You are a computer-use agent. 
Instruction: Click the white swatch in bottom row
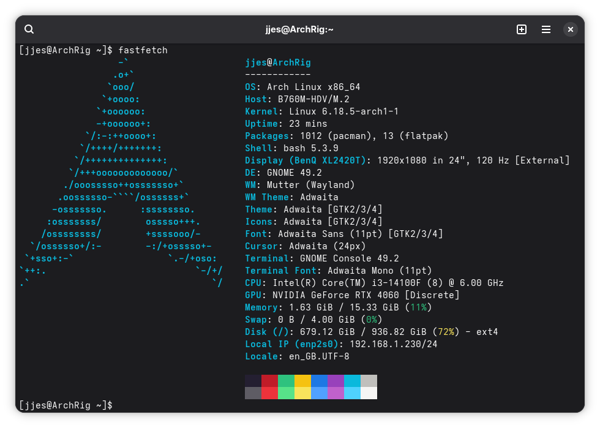(369, 393)
